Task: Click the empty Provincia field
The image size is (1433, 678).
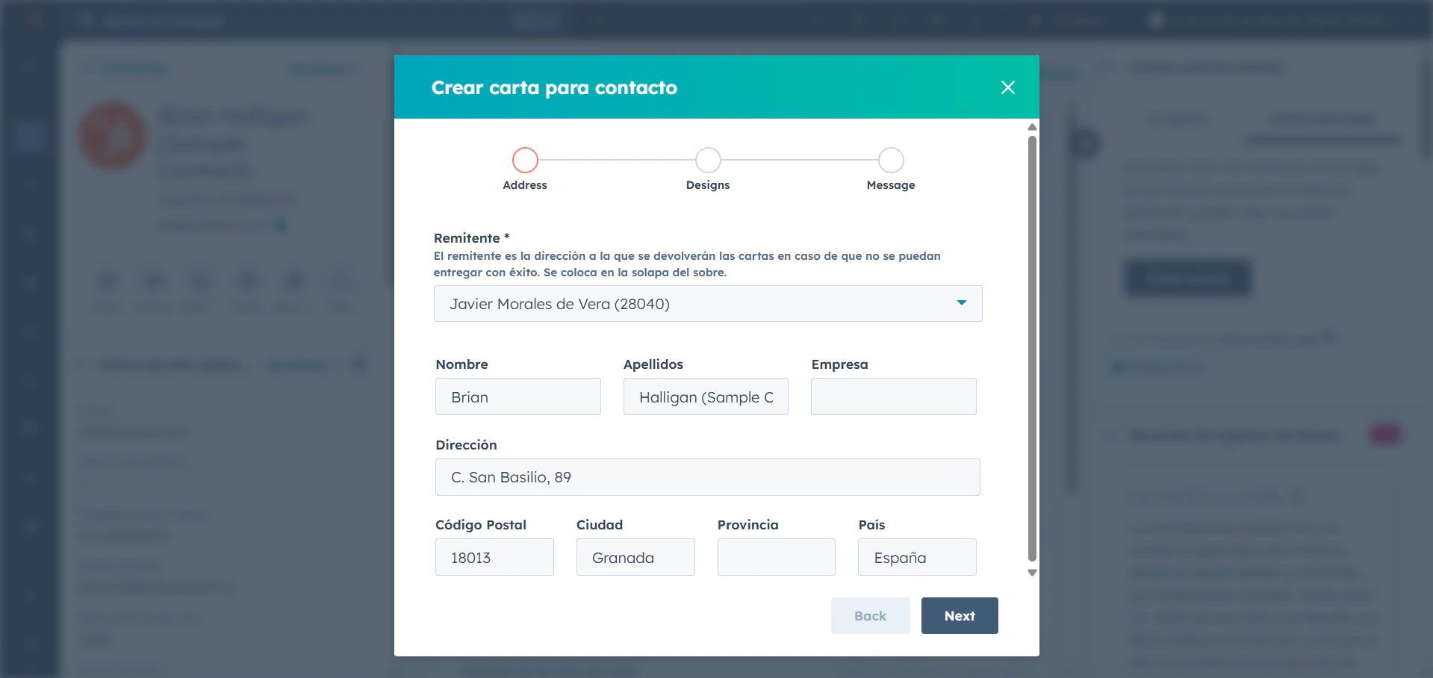Action: pyautogui.click(x=776, y=557)
